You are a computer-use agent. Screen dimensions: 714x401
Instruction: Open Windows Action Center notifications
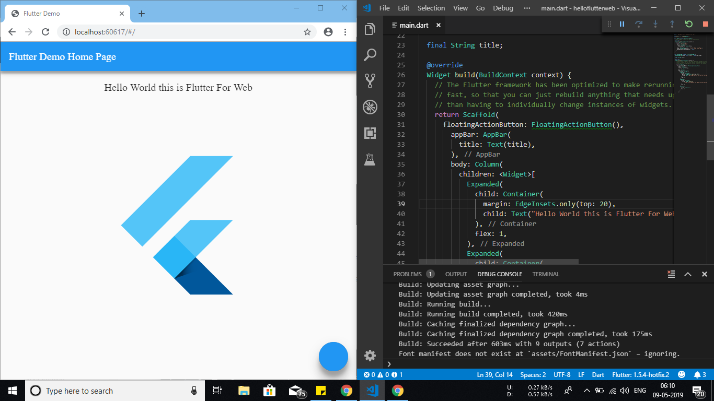coord(698,391)
